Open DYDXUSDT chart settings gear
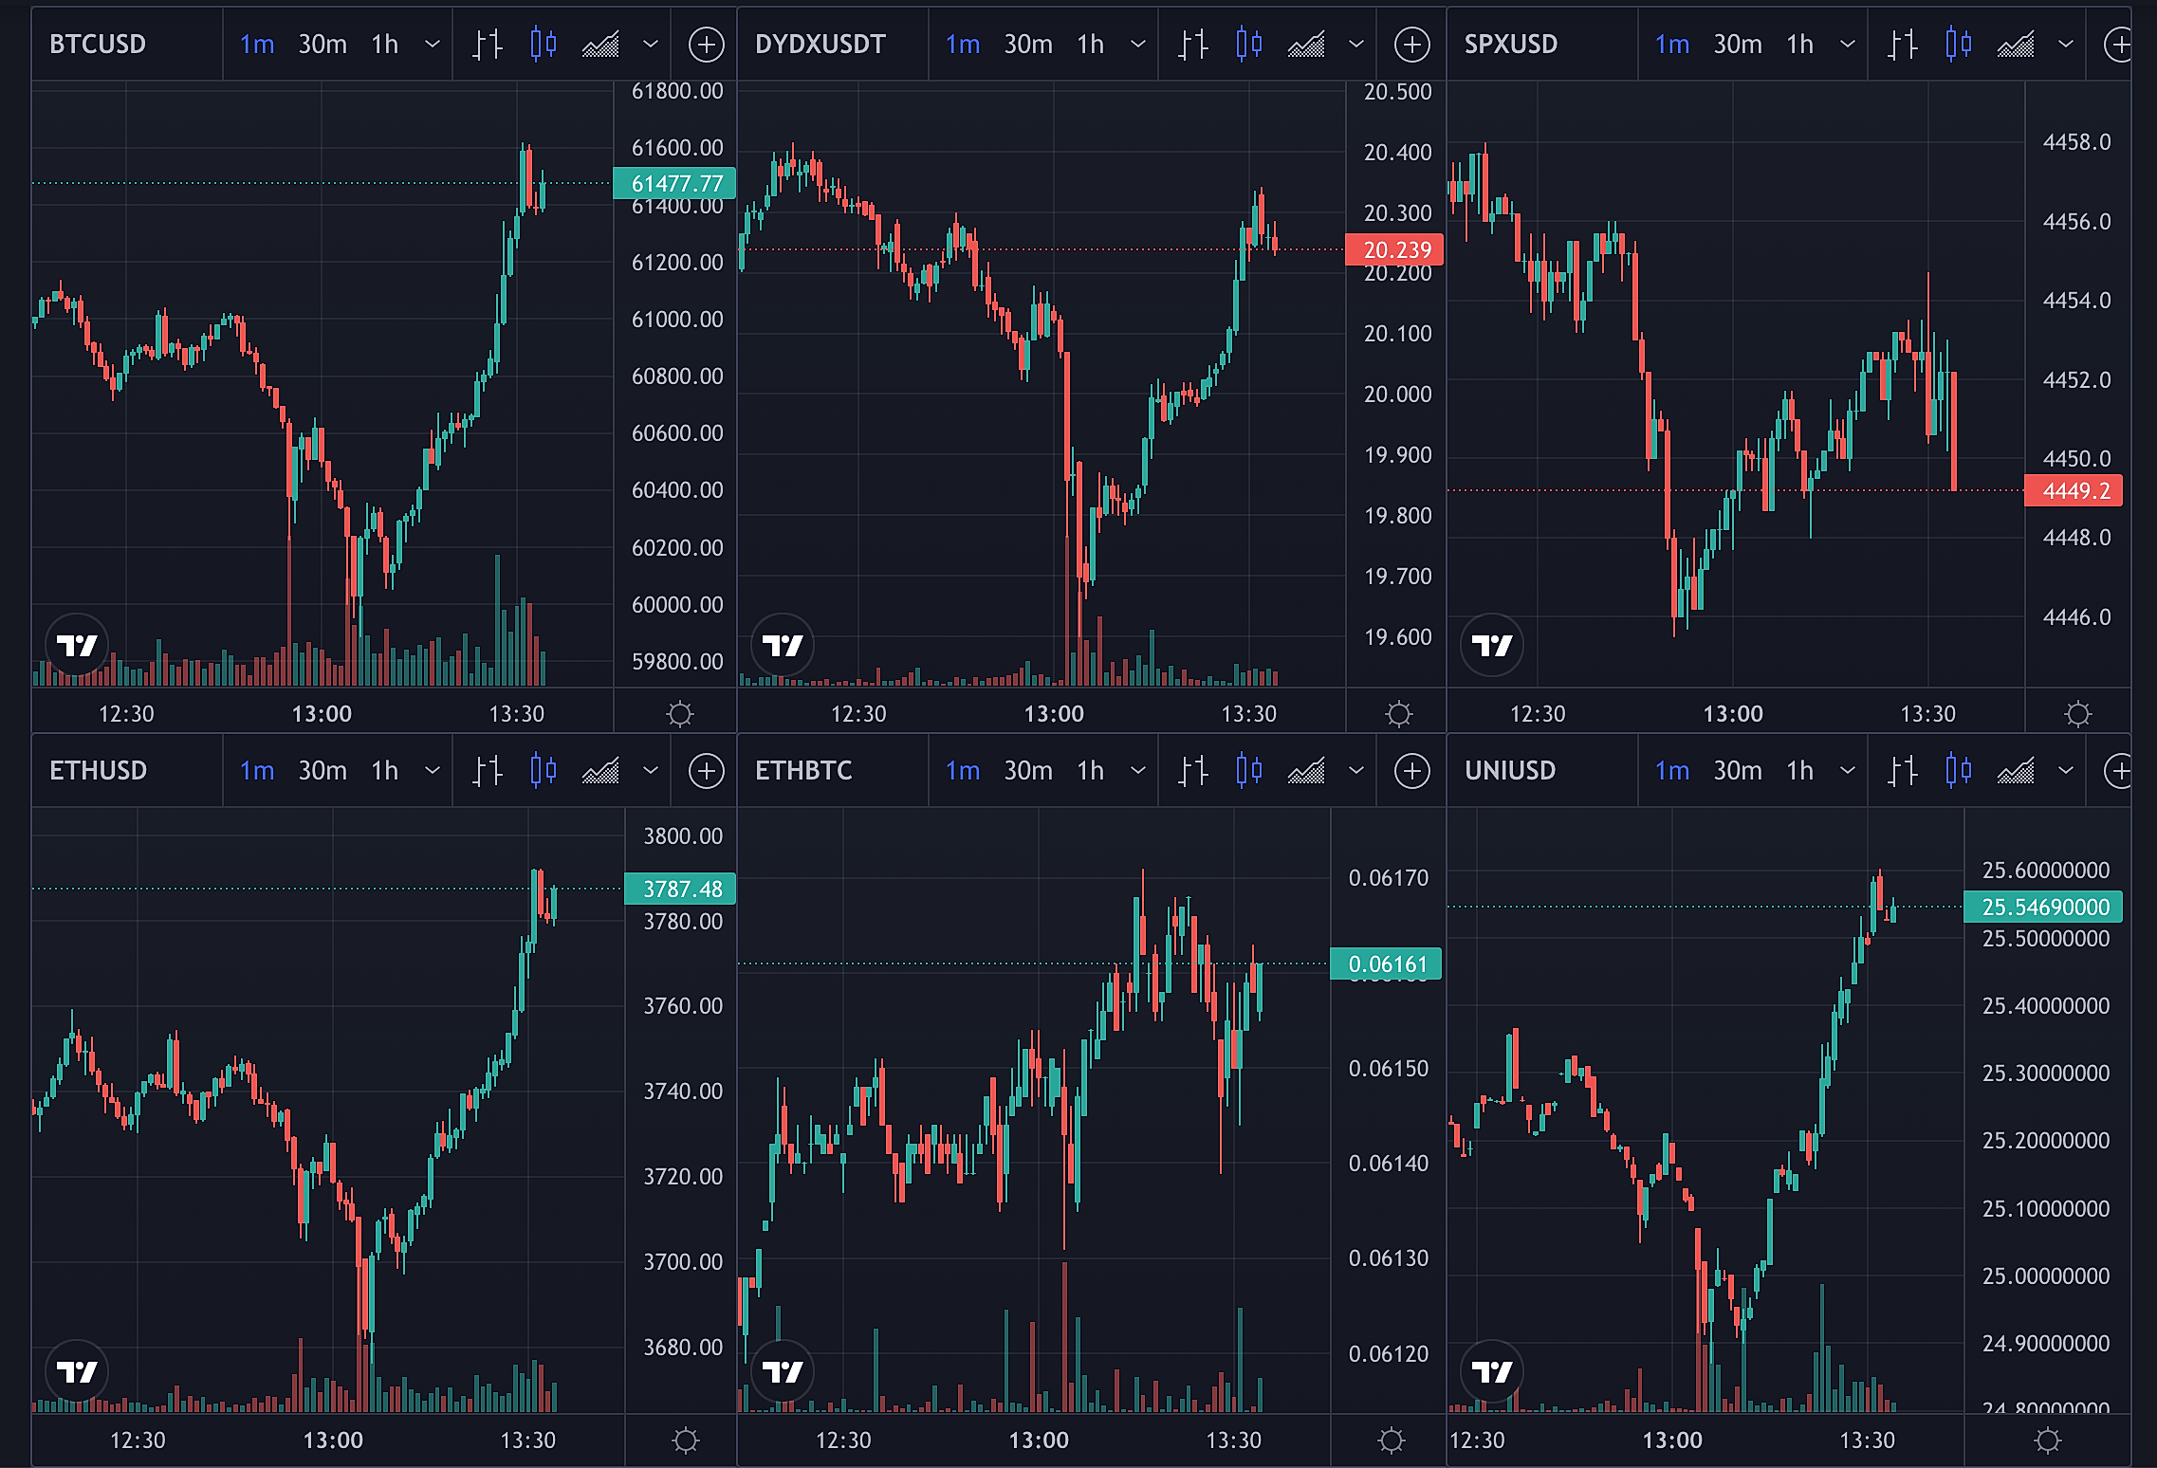This screenshot has width=2157, height=1468. 1399,714
